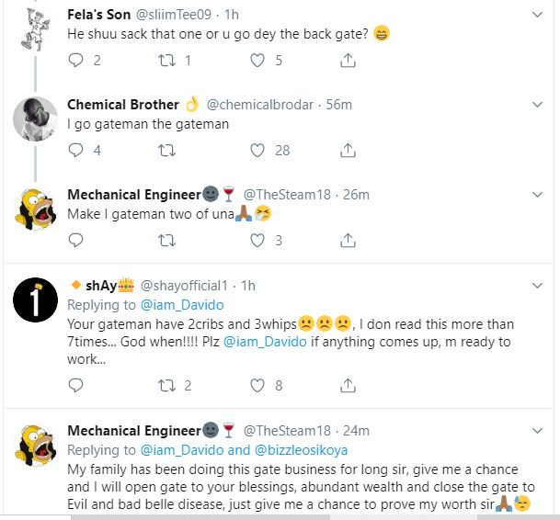Open the @TheSteam18 handle at 26m tweet

click(288, 195)
